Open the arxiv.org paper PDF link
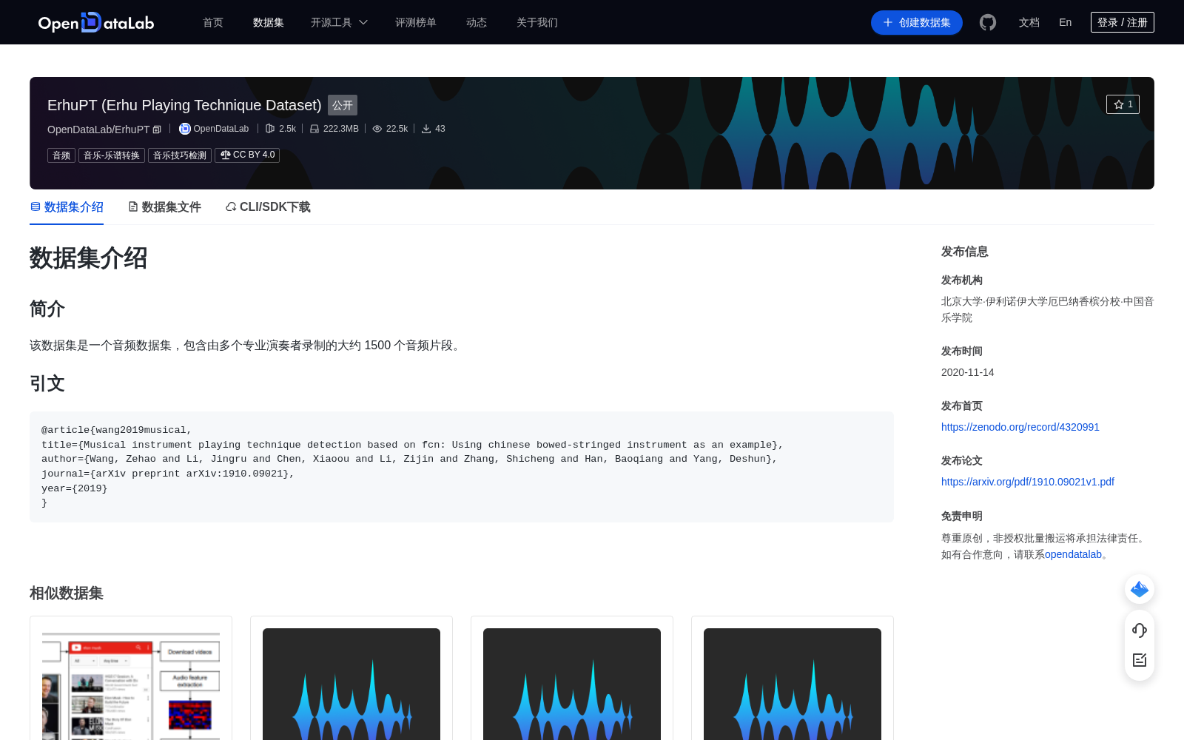This screenshot has height=740, width=1184. (1028, 482)
